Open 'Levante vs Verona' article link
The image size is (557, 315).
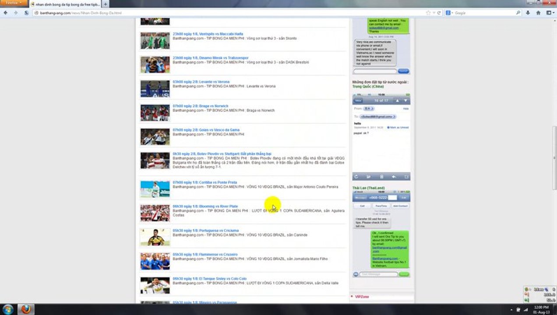201,82
